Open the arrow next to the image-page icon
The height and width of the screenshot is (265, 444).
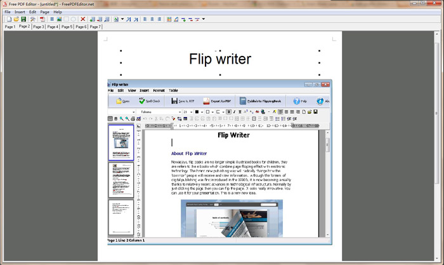pyautogui.click(x=122, y=19)
